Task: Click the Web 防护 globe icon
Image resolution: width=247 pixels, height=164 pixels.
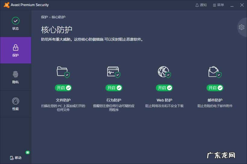Action: 164,72
